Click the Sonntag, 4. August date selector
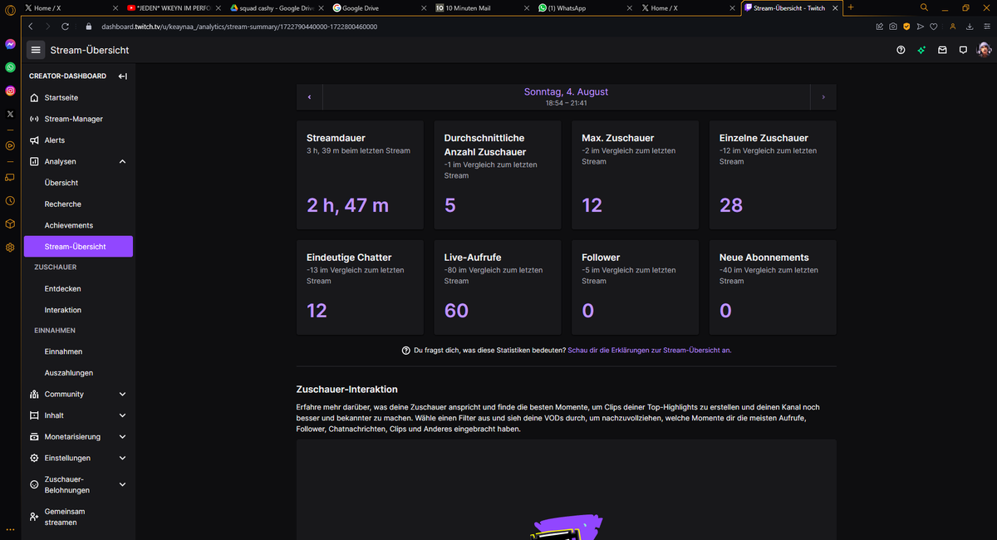The height and width of the screenshot is (540, 997). tap(566, 97)
